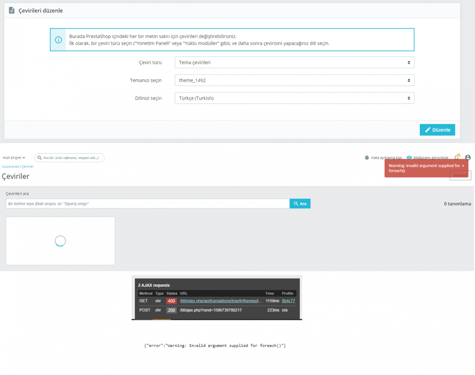Click the Yardım help button
475x375 pixels.
[460, 175]
